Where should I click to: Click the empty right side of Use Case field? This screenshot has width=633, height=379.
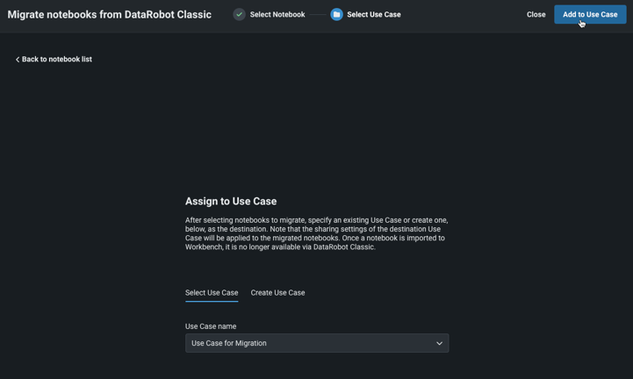coord(369,343)
